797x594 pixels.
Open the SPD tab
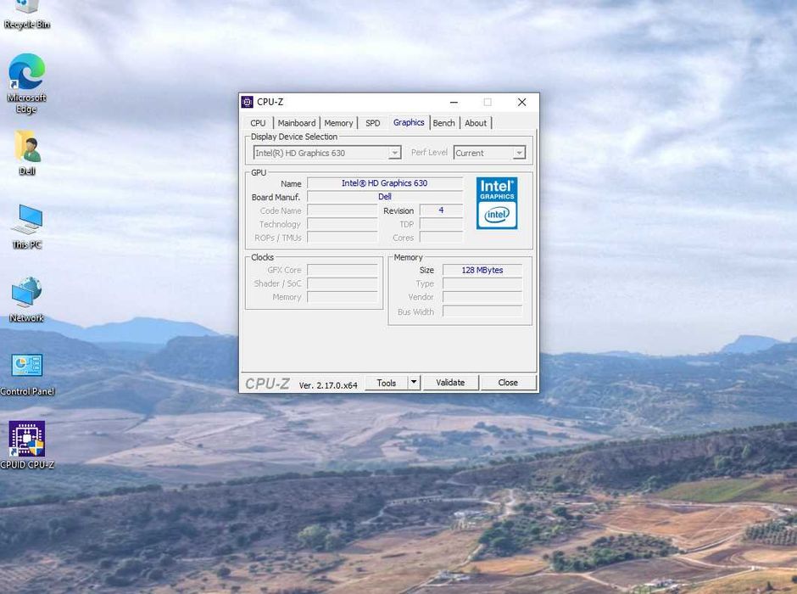point(372,123)
